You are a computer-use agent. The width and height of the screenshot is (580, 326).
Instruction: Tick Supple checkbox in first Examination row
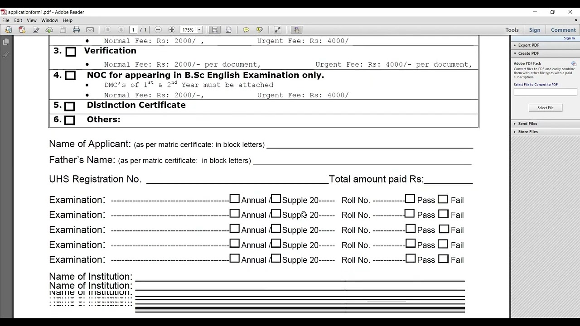pos(276,199)
